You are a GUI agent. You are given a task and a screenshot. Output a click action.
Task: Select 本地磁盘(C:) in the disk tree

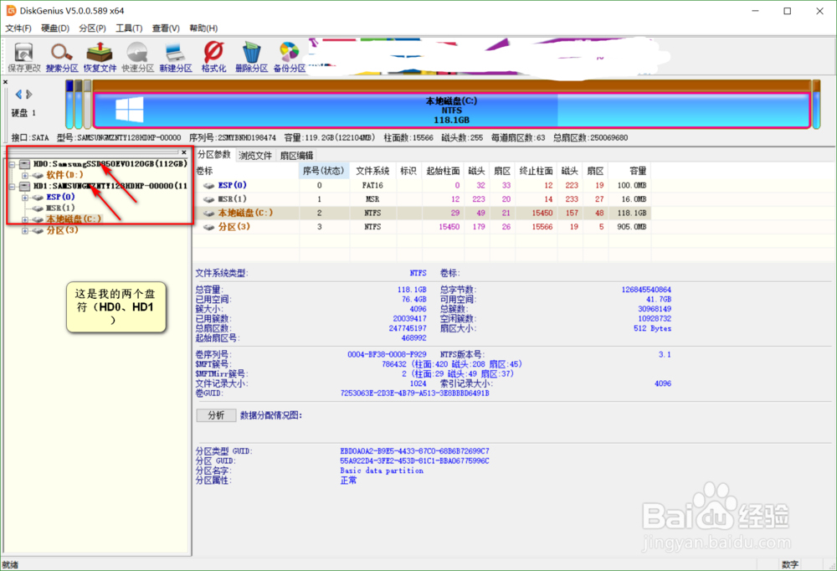pos(73,219)
